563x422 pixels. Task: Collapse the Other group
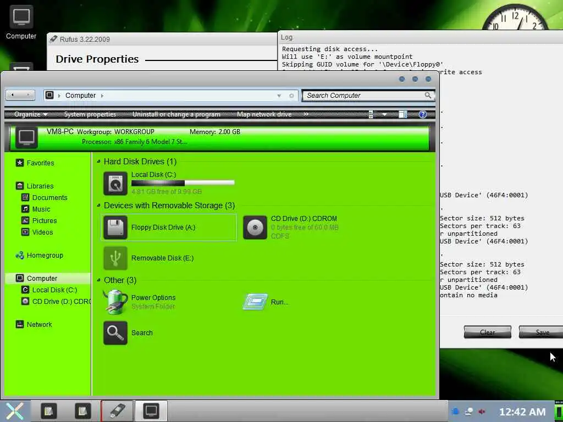point(99,280)
